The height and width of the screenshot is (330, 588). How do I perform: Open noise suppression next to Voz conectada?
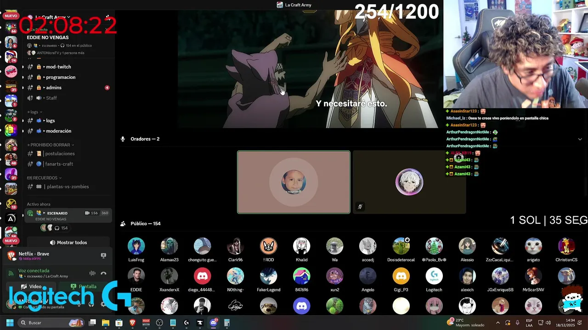pos(92,273)
